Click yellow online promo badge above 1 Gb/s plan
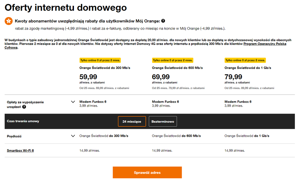Screen dimensions: 304x182 [245, 60]
